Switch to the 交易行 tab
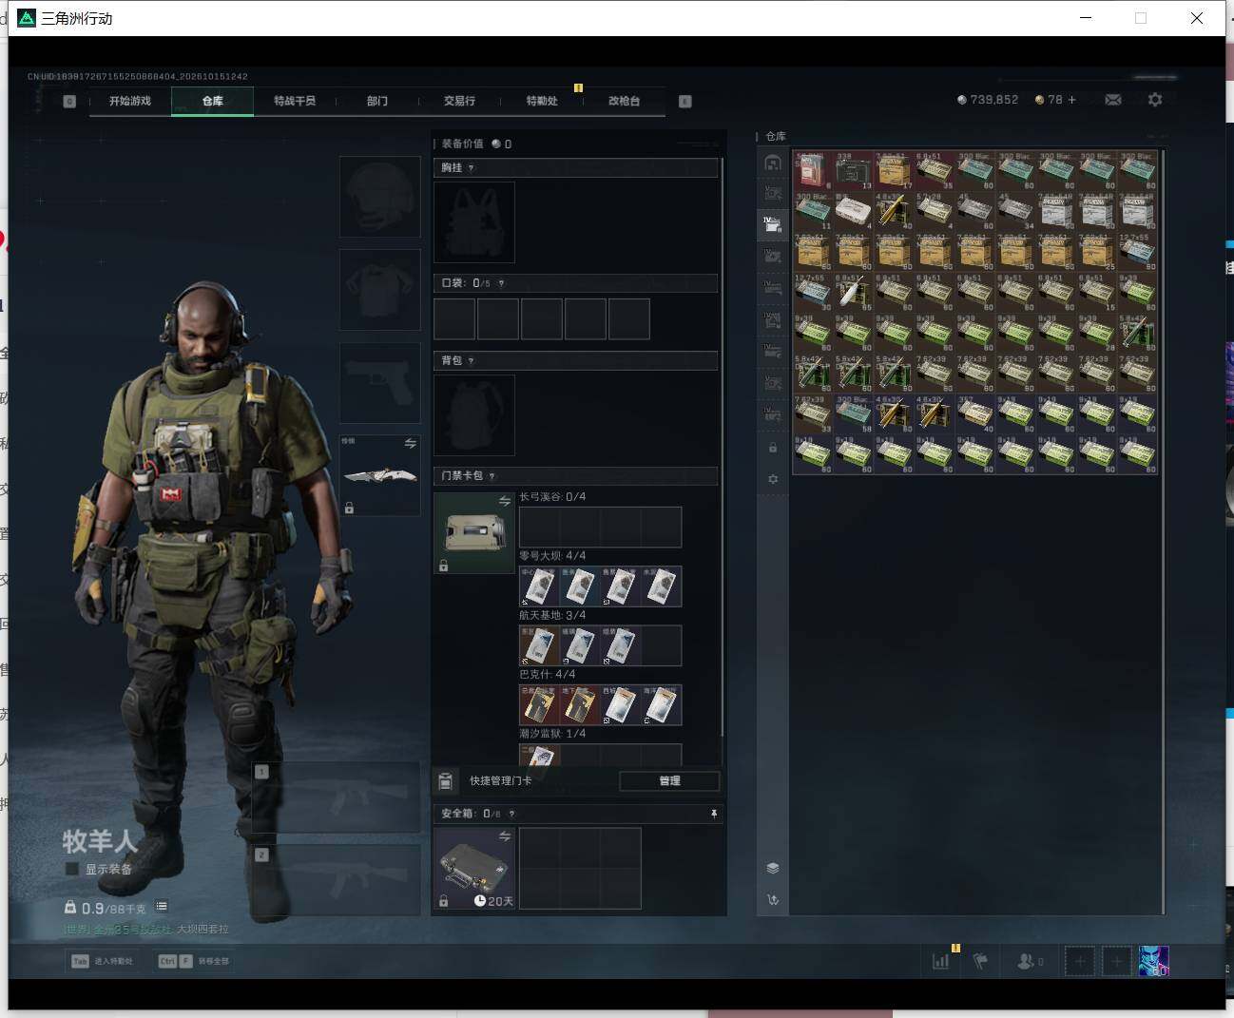 459,101
